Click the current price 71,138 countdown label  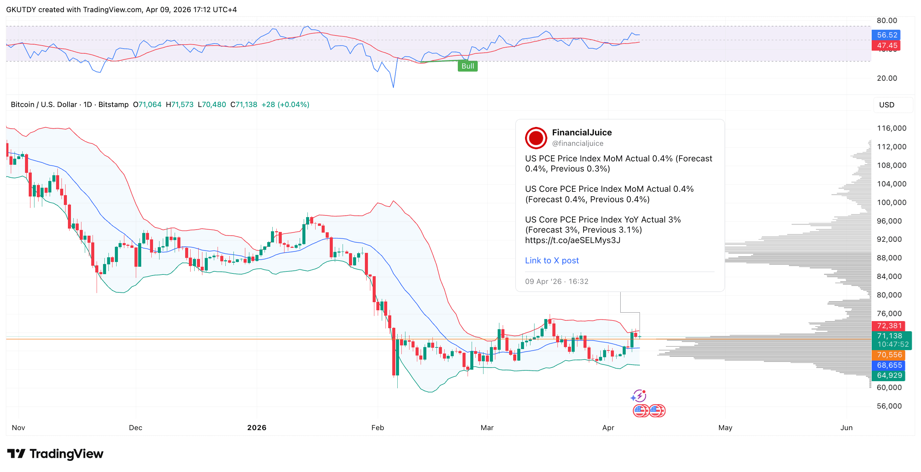coord(891,340)
